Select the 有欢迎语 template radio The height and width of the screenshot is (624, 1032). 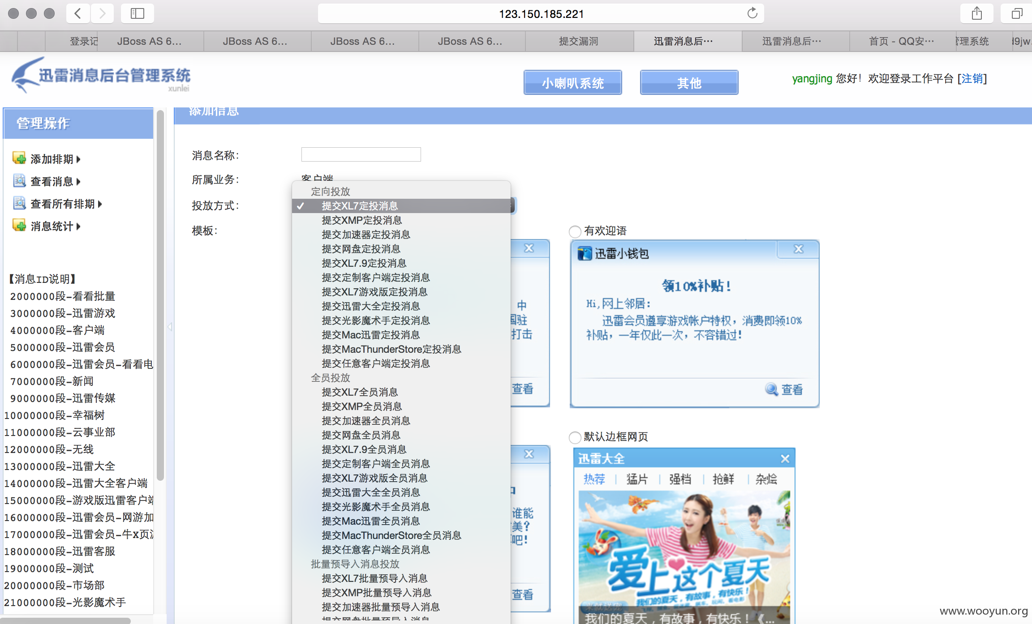pos(575,231)
